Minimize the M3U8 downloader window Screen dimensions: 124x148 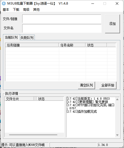coord(93,3)
